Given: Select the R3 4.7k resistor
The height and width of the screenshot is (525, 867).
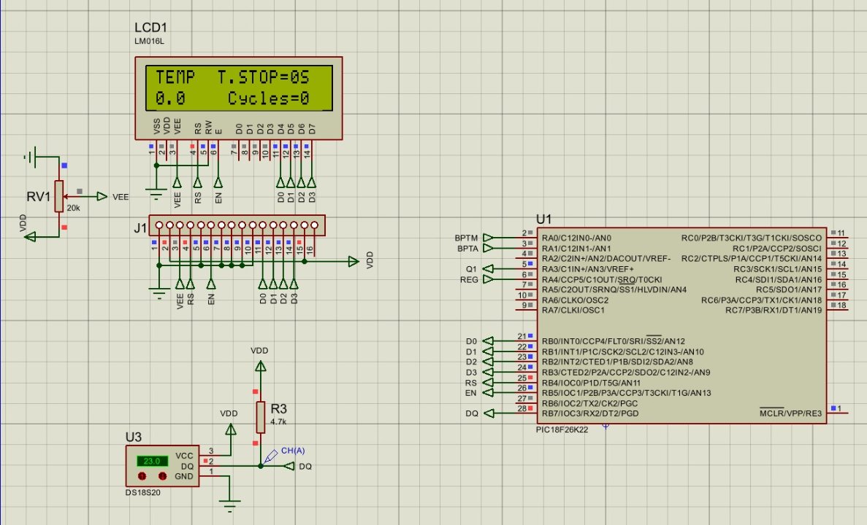Looking at the screenshot, I should pos(259,417).
